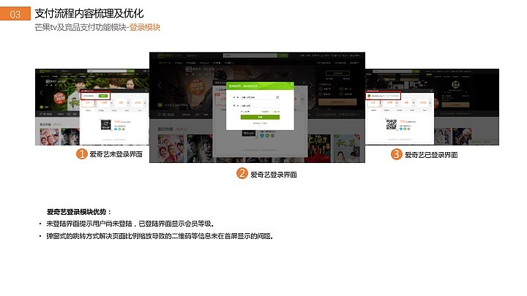Click the orange '03' section number badge
Viewport: 527px width, 296px height.
pyautogui.click(x=15, y=14)
